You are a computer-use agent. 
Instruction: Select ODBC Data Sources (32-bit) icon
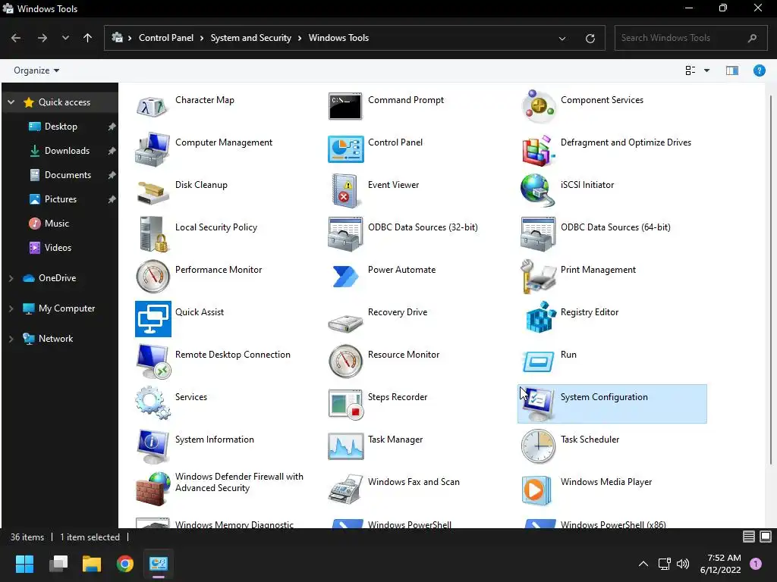point(345,233)
